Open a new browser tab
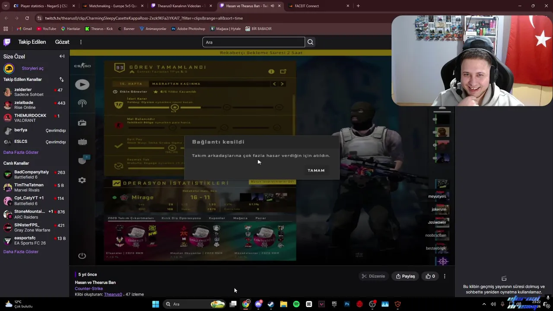The height and width of the screenshot is (311, 553). tap(358, 6)
